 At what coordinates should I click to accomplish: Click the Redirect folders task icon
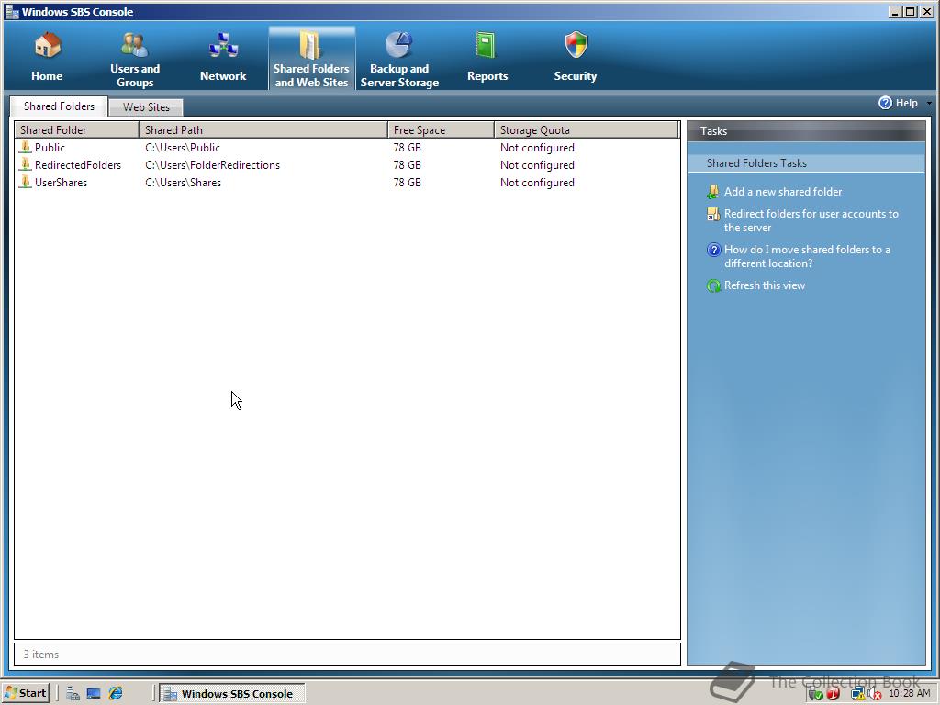(x=712, y=214)
